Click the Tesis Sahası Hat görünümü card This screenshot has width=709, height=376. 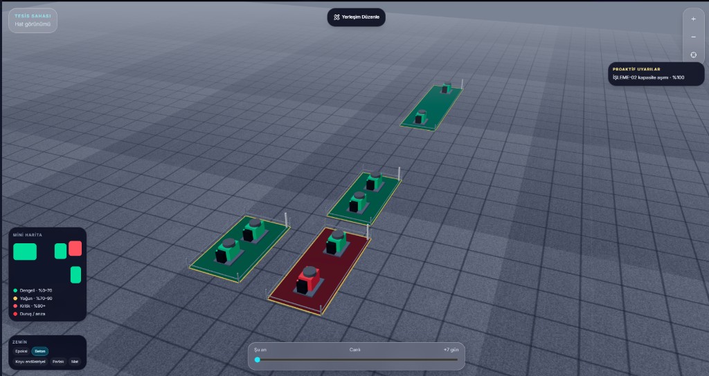point(33,20)
